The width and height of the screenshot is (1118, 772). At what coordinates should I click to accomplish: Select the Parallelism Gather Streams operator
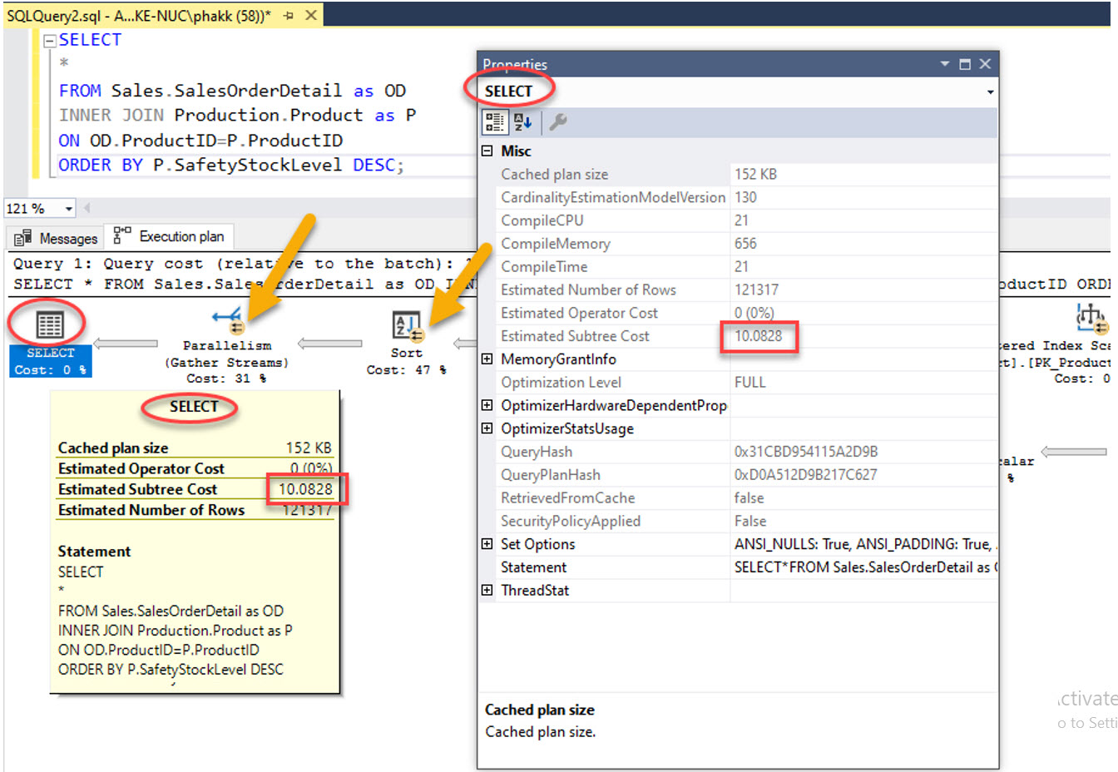pyautogui.click(x=225, y=320)
